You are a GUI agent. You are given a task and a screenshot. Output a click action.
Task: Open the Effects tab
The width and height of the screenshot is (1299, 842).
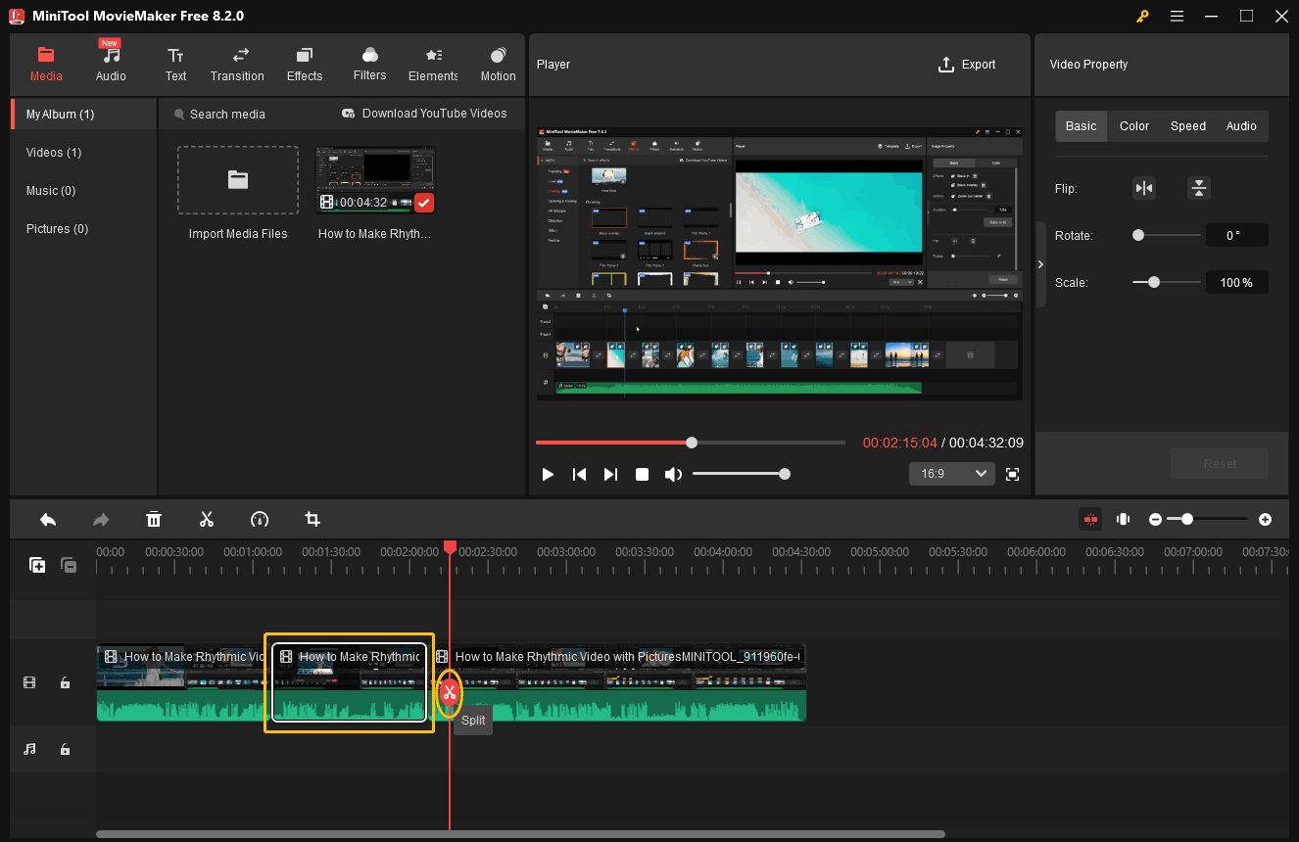point(305,64)
